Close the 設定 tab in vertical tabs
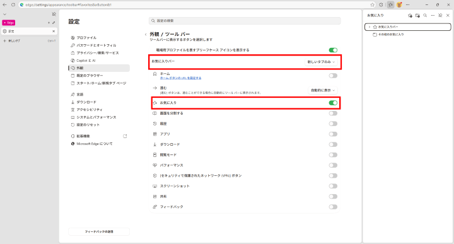This screenshot has height=244, width=454. coord(54,32)
